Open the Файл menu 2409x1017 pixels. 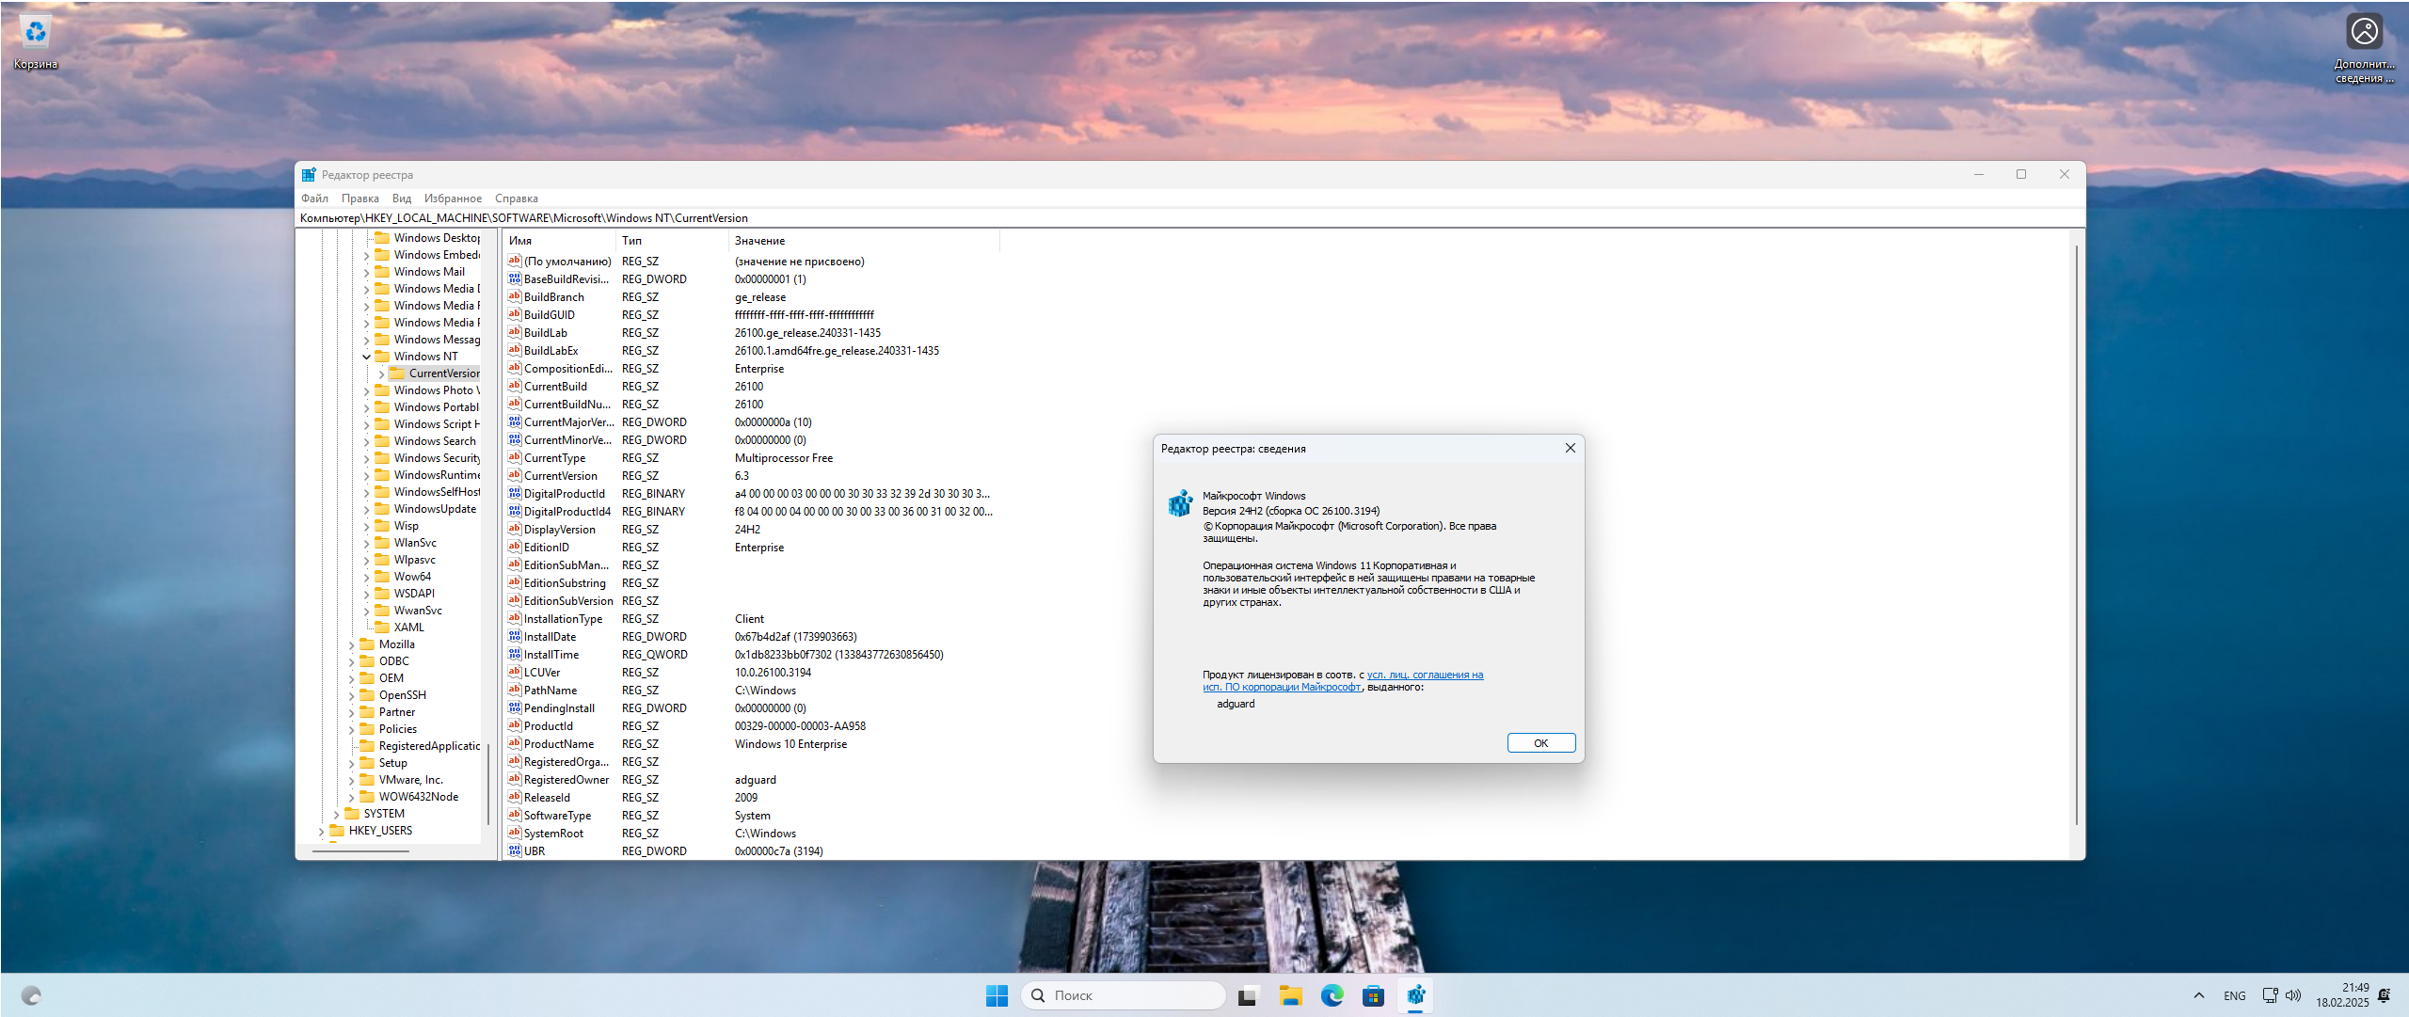(314, 199)
